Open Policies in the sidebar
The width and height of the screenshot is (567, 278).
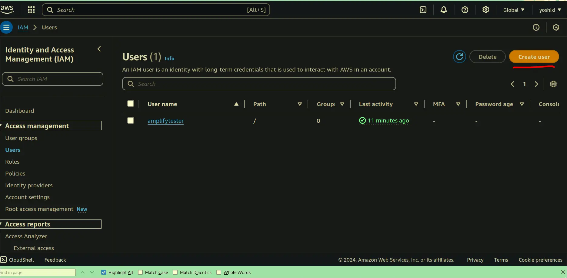(x=15, y=173)
